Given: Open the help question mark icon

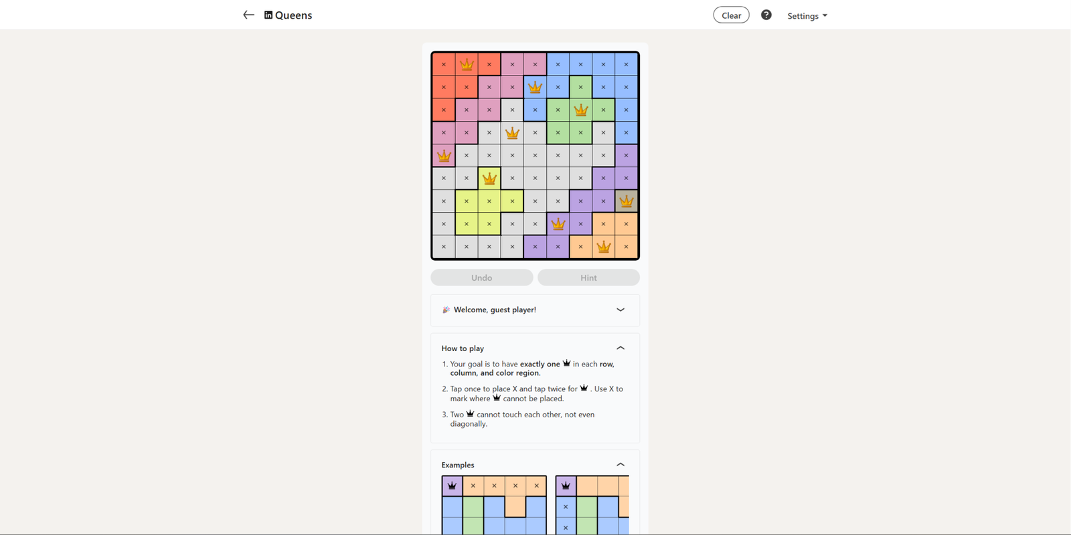Looking at the screenshot, I should (766, 15).
